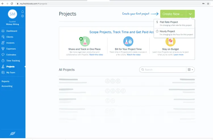Click the My Team people icon
213x140 pixels.
[x=3, y=73]
